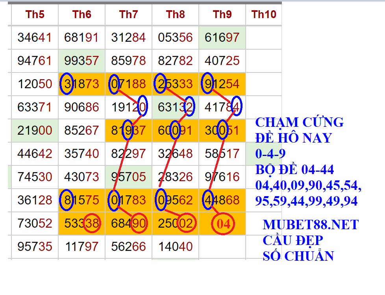The height and width of the screenshot is (295, 385).
Task: Click the red circled 02 in 25002
Action: point(186,224)
